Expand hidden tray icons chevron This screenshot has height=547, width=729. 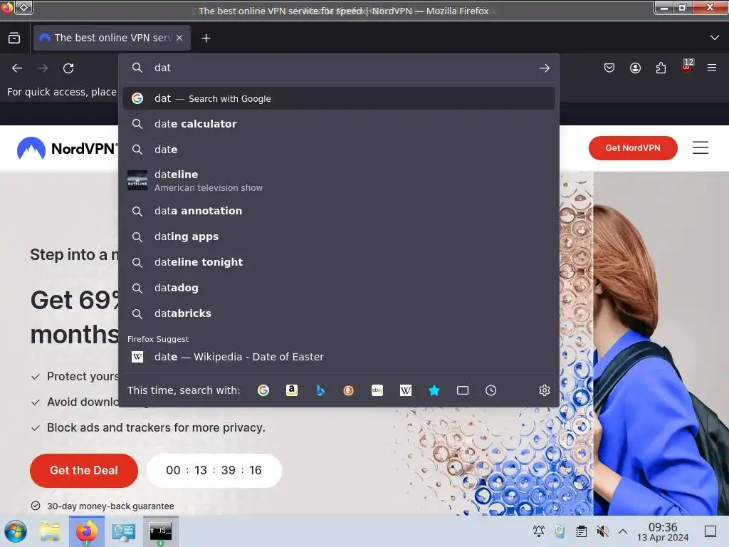(x=623, y=531)
